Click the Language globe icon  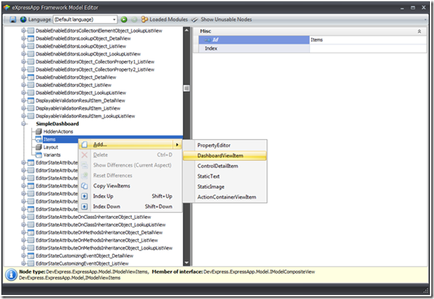coord(23,20)
